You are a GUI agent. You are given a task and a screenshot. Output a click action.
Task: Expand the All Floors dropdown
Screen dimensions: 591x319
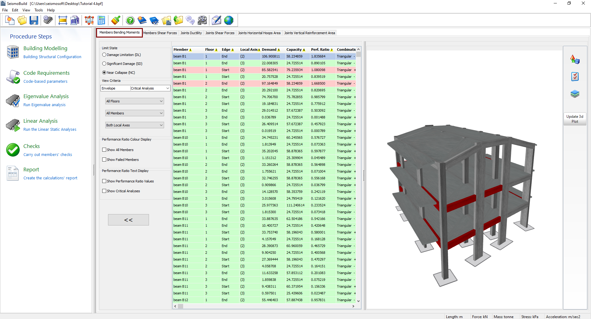point(135,101)
